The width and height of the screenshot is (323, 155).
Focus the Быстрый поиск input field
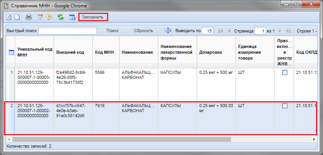pyautogui.click(x=67, y=31)
